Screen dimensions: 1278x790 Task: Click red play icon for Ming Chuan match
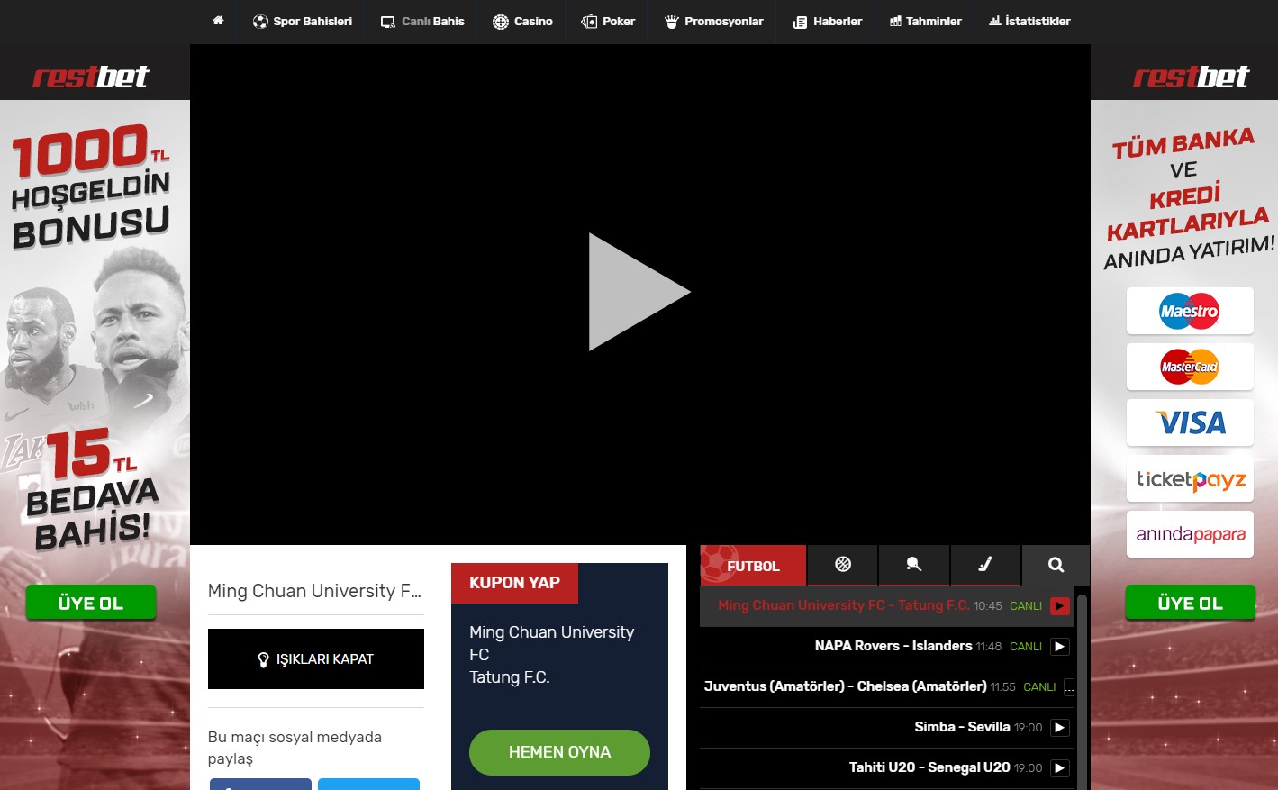tap(1059, 606)
